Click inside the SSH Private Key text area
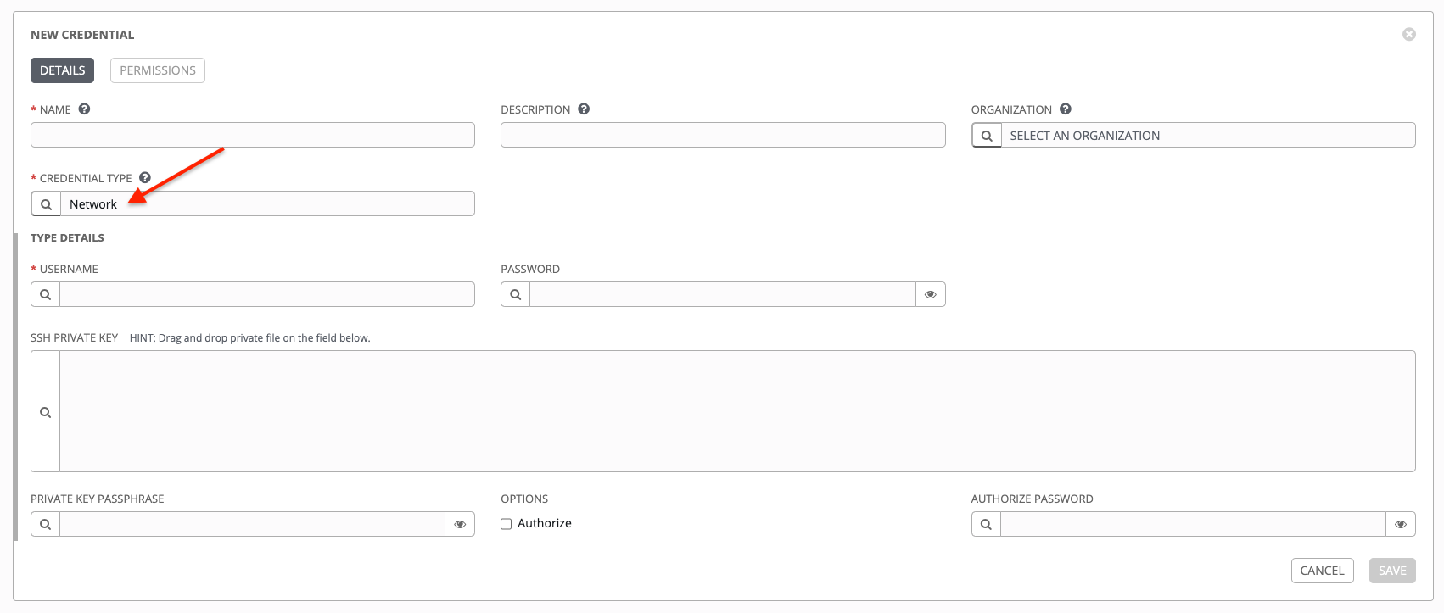 pyautogui.click(x=737, y=411)
